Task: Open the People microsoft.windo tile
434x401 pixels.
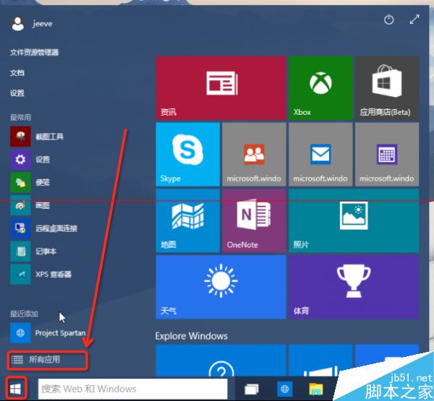Action: [x=254, y=155]
